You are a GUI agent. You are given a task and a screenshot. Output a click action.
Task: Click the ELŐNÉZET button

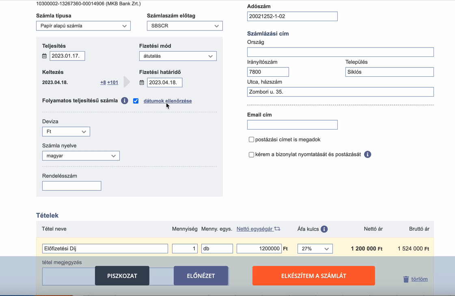coord(201,276)
